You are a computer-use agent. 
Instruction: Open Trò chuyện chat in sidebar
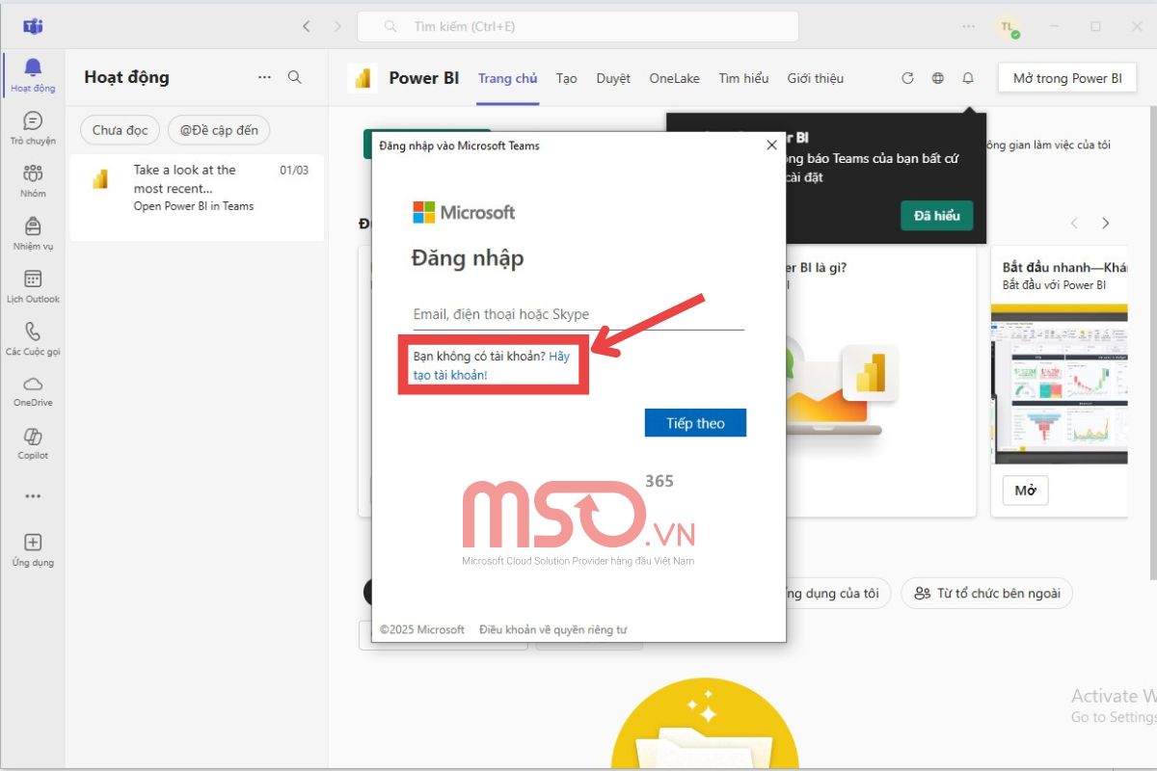pyautogui.click(x=33, y=127)
